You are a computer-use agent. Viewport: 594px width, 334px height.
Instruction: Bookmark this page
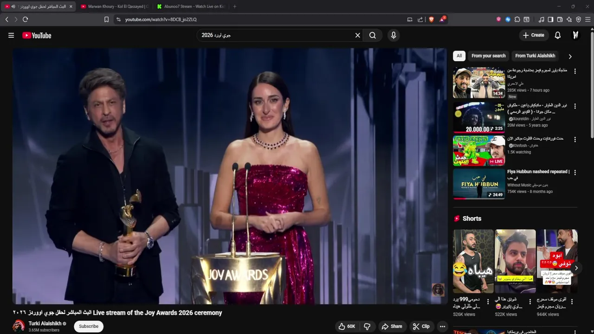[106, 19]
